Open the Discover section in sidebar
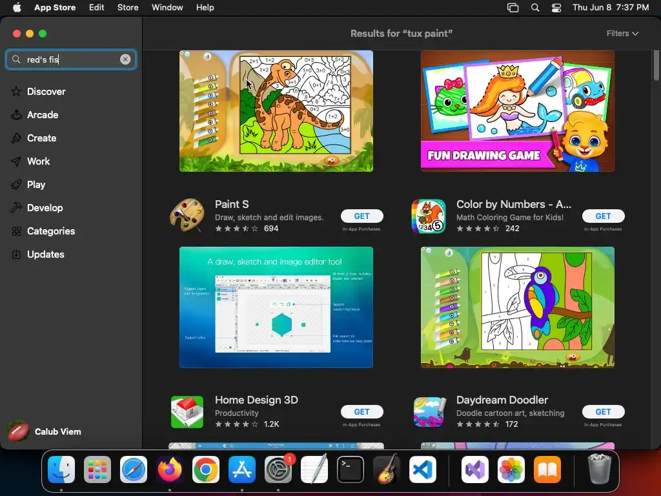This screenshot has width=661, height=496. 46,92
